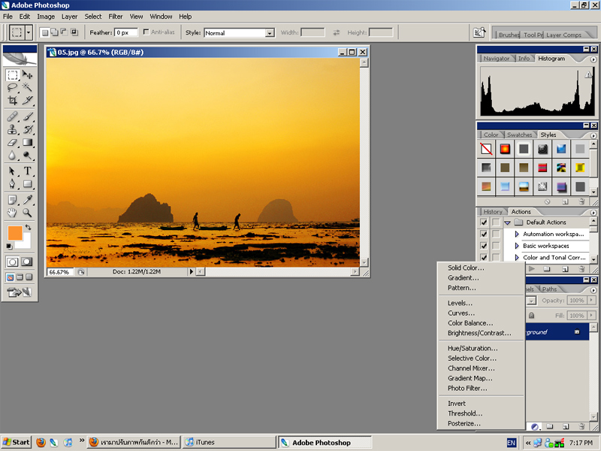Toggle the Automation workspaces action checkbox
The width and height of the screenshot is (601, 451).
484,235
